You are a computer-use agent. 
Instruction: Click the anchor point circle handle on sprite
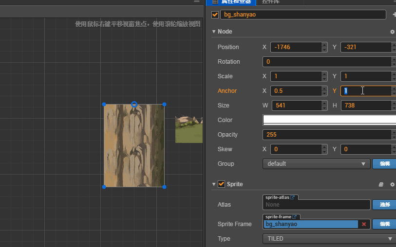coord(134,104)
